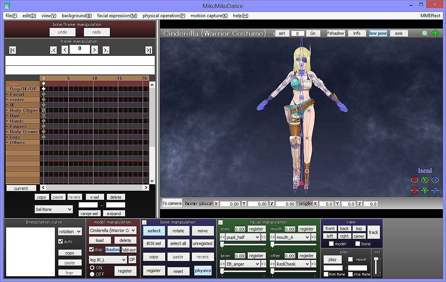Select the OFF radio button for IK
The height and width of the screenshot is (282, 446).
92,274
